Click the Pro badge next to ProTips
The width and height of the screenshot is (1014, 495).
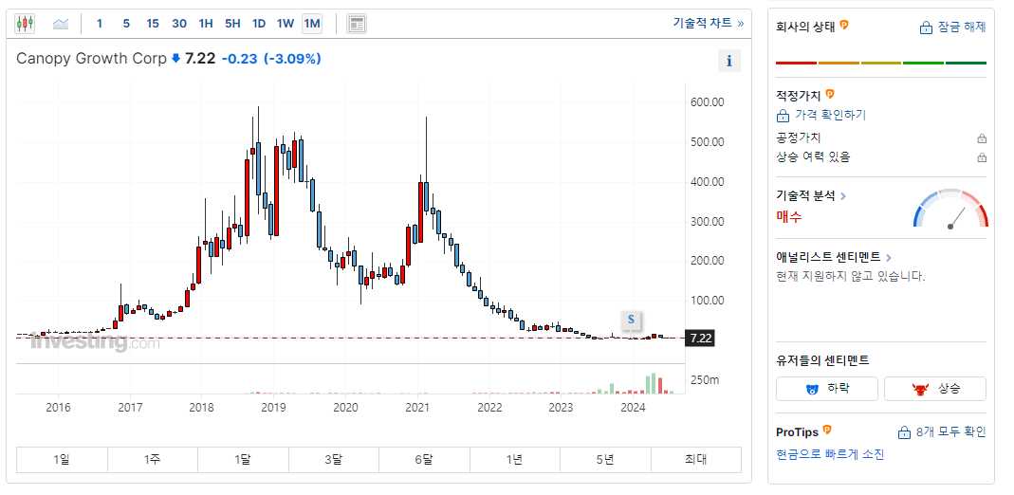(x=827, y=431)
